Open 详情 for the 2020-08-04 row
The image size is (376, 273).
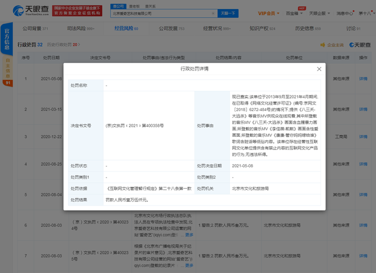(x=363, y=195)
